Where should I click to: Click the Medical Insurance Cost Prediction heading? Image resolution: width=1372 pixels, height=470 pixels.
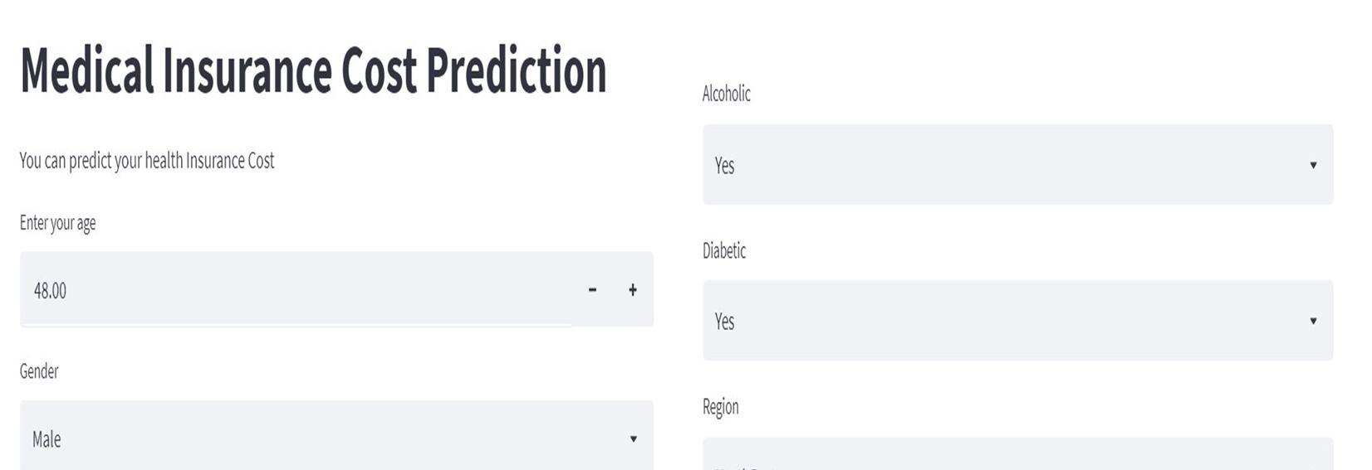click(x=313, y=70)
